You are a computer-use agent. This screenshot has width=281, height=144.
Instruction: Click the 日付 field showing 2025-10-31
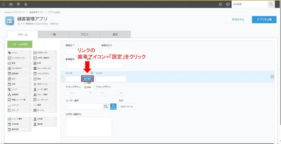click(x=127, y=107)
